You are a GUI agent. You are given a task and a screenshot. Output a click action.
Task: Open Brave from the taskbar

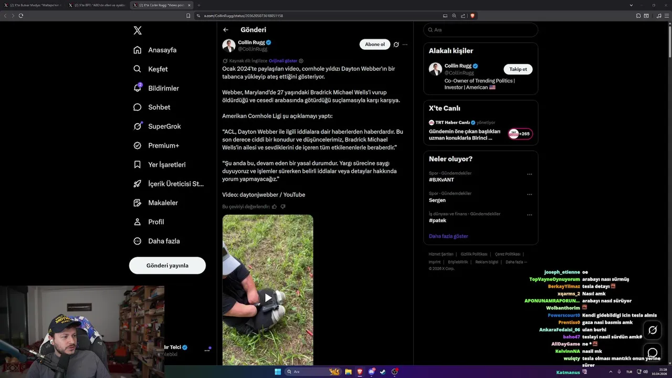(x=360, y=372)
